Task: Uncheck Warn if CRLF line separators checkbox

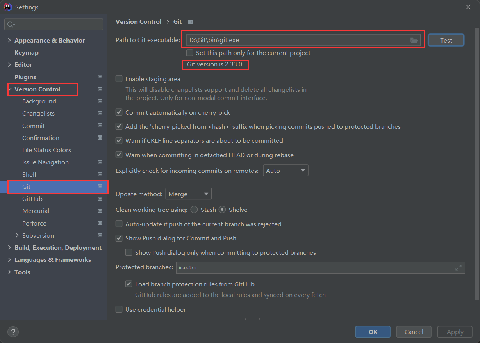Action: (x=119, y=140)
